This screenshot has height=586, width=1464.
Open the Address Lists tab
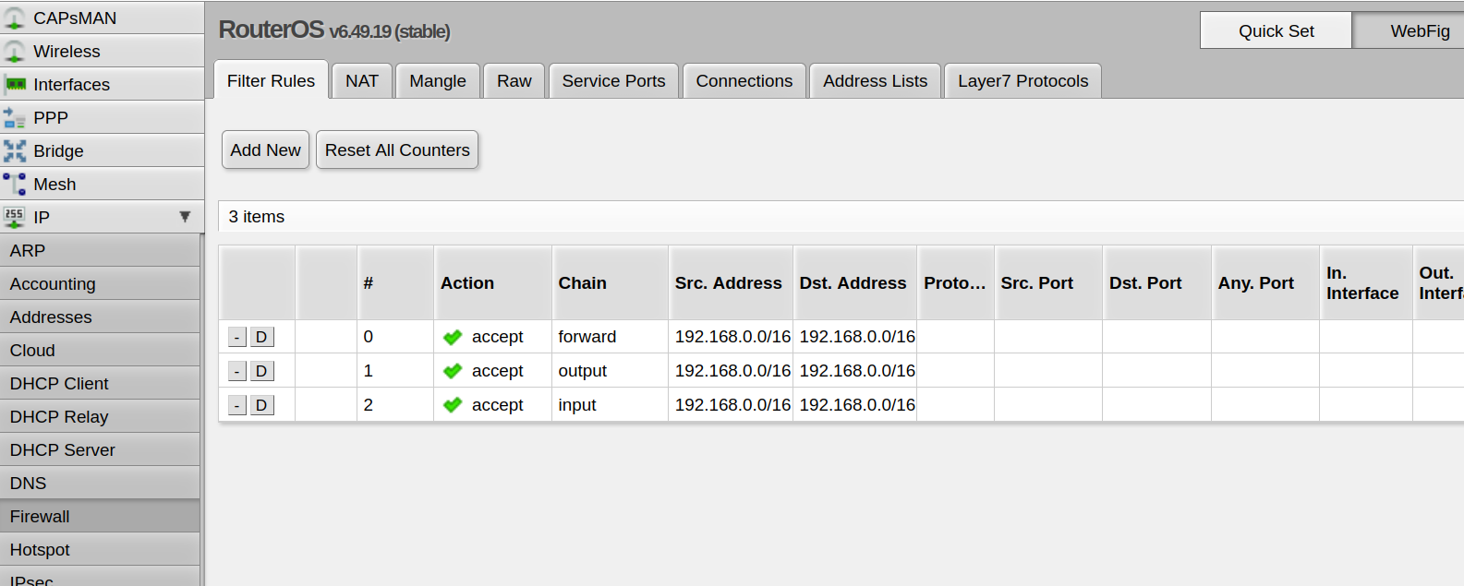click(876, 81)
